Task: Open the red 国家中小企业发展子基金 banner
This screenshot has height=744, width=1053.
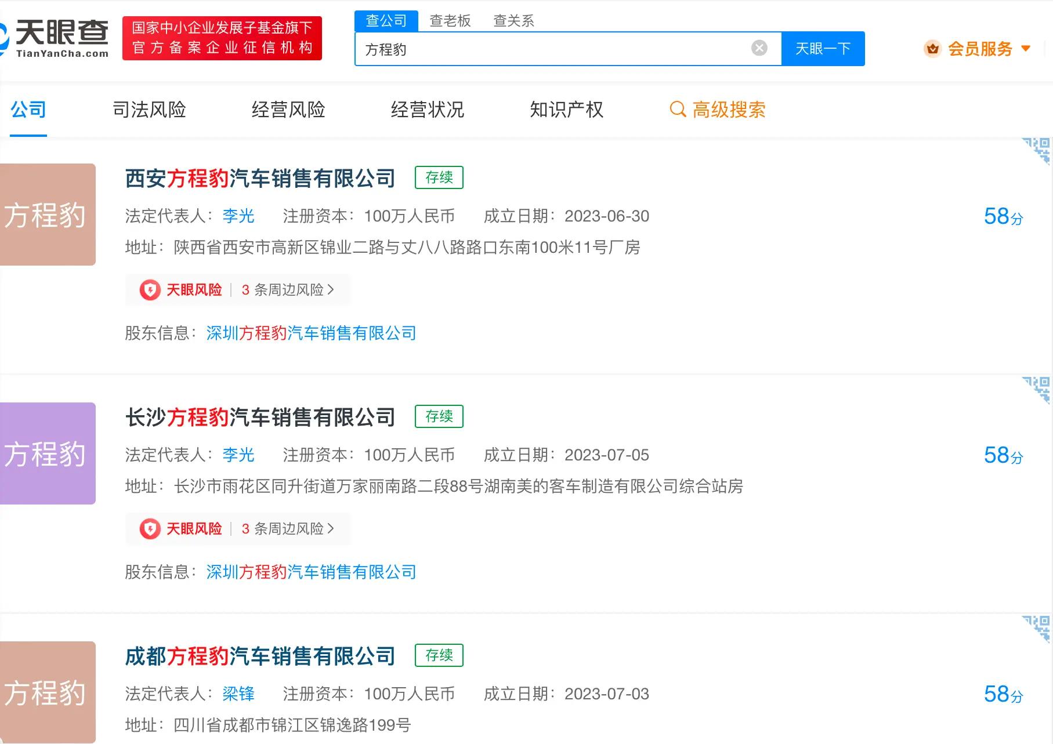Action: point(222,38)
